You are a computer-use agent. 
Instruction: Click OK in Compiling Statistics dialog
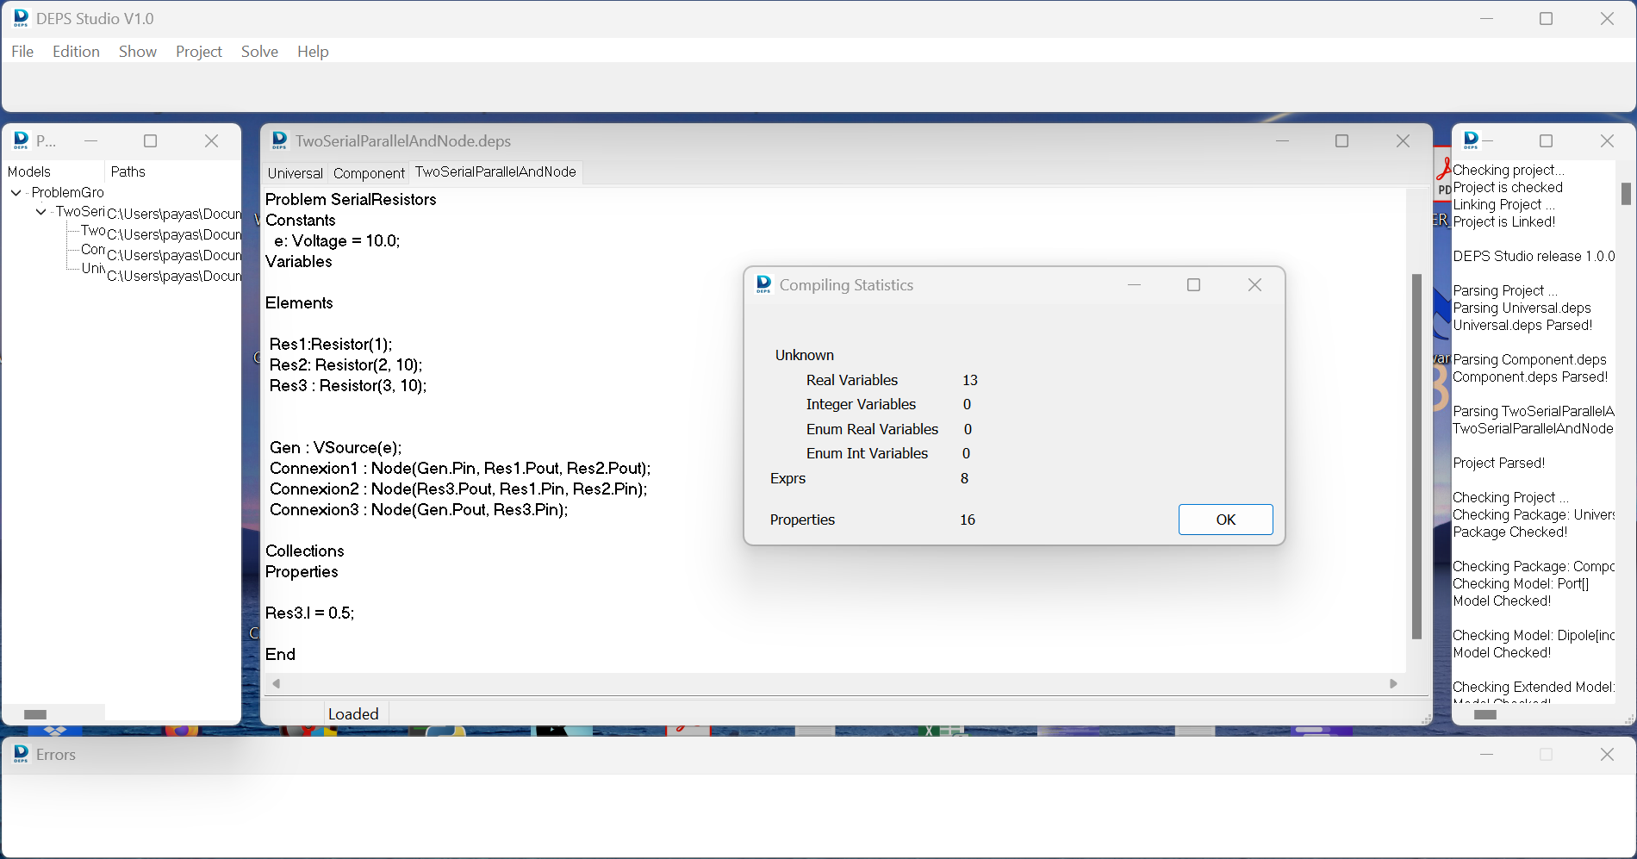click(1225, 520)
